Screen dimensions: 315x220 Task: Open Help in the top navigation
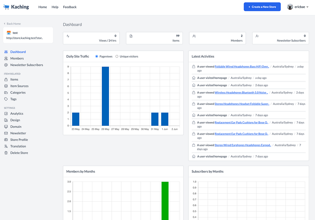point(55,7)
